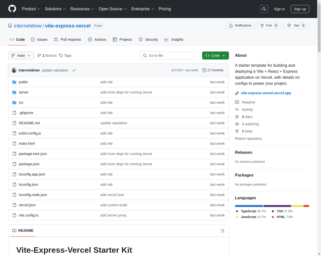Viewport: 321px width, 256px height.
Task: Click the TypeScript blue language bar segment
Action: click(249, 206)
